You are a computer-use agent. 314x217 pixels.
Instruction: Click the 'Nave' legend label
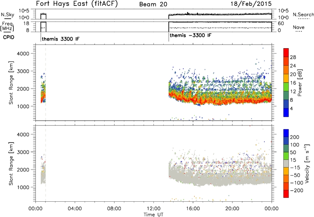tap(299, 27)
